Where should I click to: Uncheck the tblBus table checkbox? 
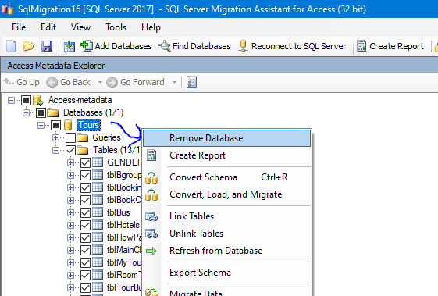click(85, 212)
